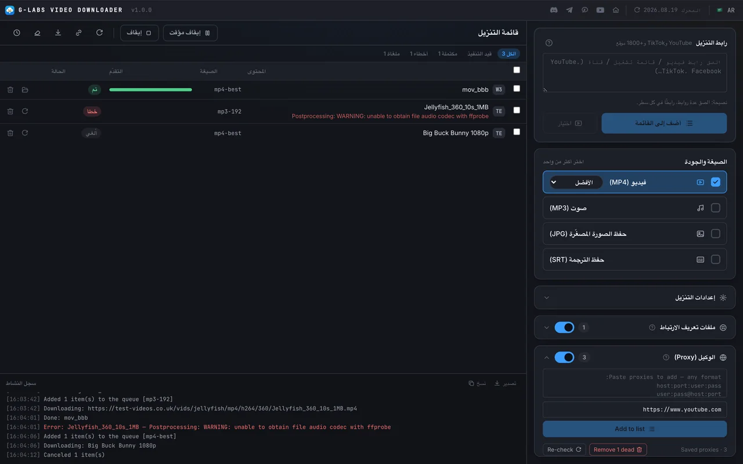Retry the Jellyfish_360_10s_1MB download
The width and height of the screenshot is (743, 464).
click(25, 111)
